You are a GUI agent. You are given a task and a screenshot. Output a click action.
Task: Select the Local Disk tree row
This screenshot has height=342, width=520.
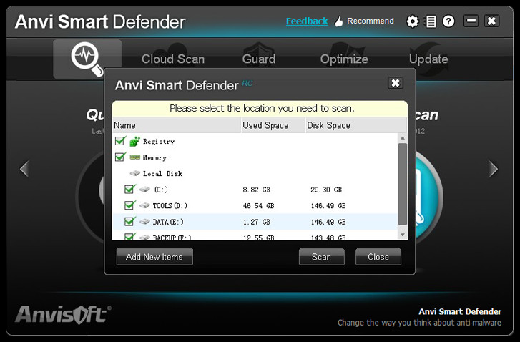255,173
